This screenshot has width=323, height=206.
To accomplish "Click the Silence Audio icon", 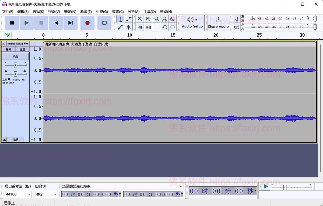I will click(x=148, y=27).
